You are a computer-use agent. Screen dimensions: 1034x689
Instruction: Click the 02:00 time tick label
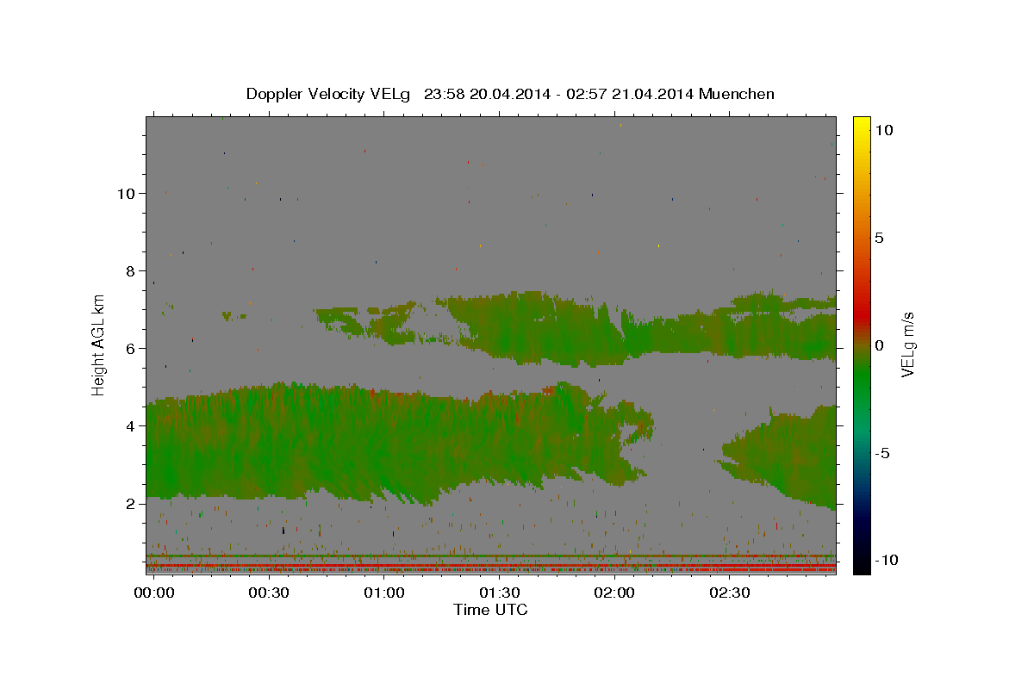(x=614, y=593)
